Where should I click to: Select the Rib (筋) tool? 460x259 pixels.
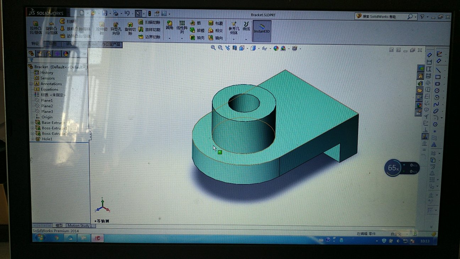(196, 23)
